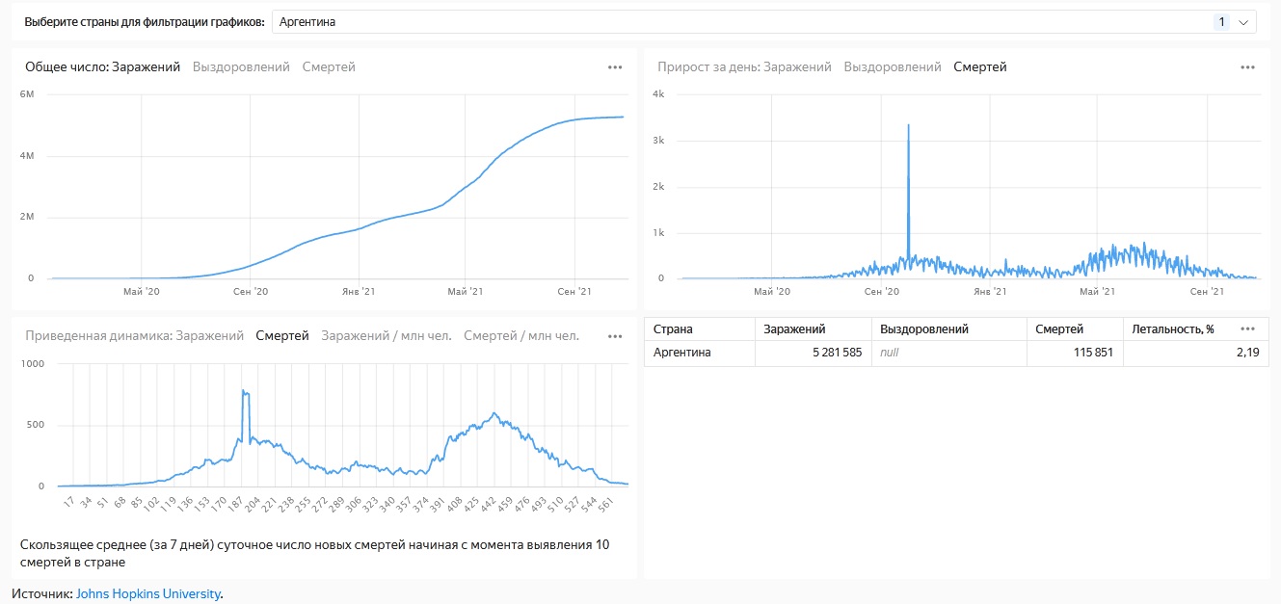The width and height of the screenshot is (1281, 604).
Task: Click the selected countries count badge
Action: coord(1221,22)
